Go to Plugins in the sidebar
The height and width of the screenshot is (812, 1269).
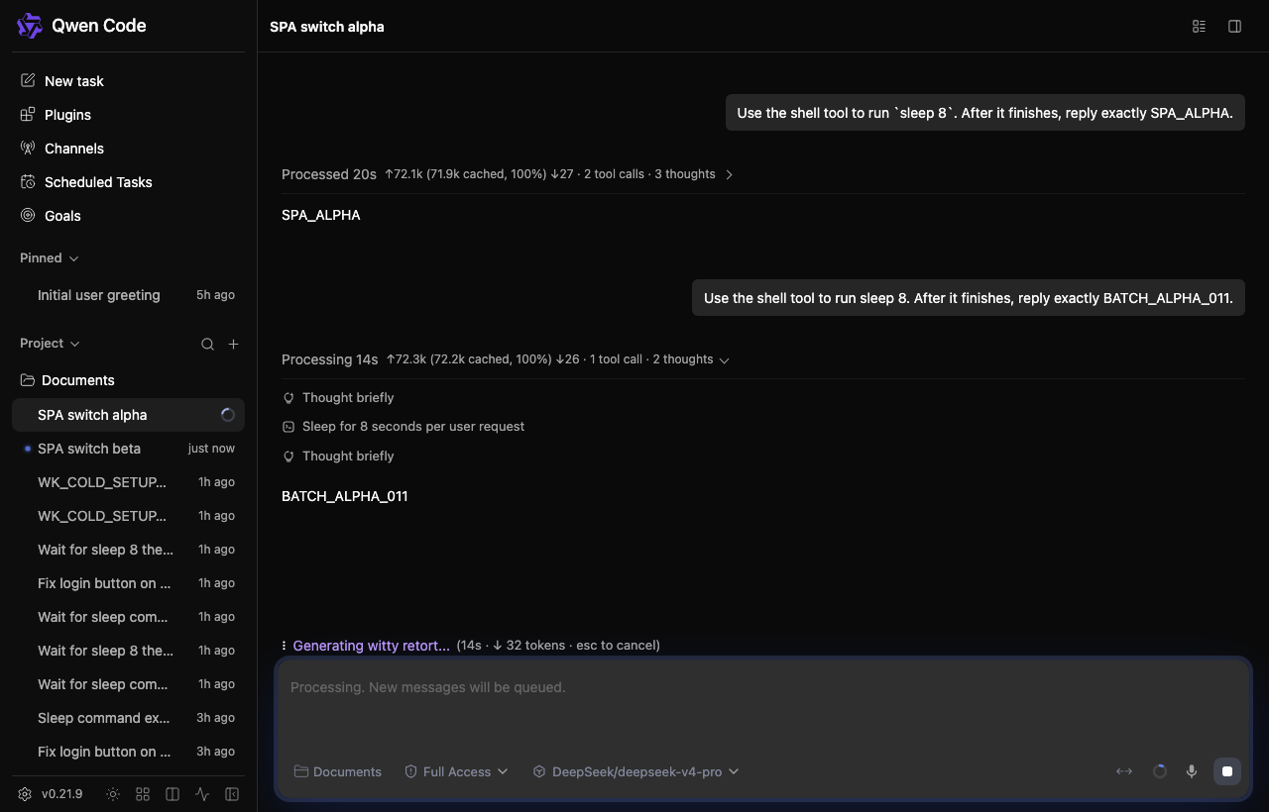[x=128, y=114]
